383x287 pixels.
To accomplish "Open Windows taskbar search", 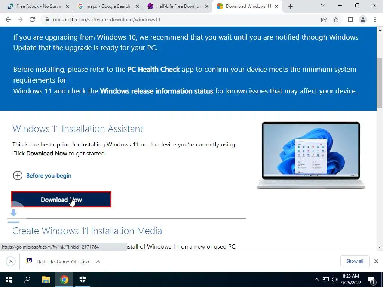I will [27, 280].
